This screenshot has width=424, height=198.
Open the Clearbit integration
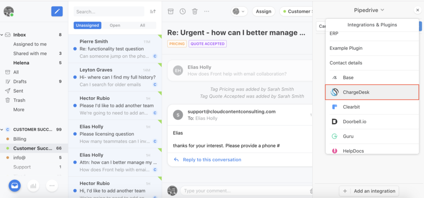(372, 107)
